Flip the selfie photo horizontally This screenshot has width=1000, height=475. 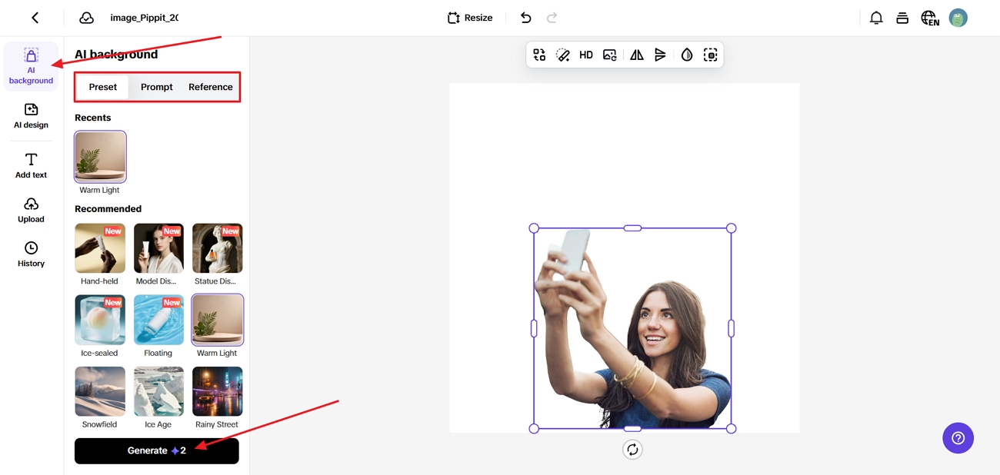[x=635, y=55]
